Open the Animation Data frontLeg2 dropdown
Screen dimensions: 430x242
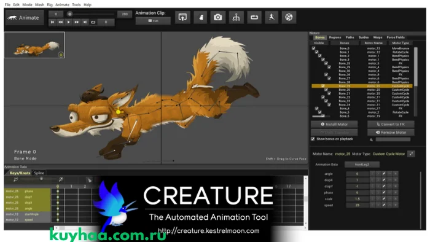click(x=362, y=165)
